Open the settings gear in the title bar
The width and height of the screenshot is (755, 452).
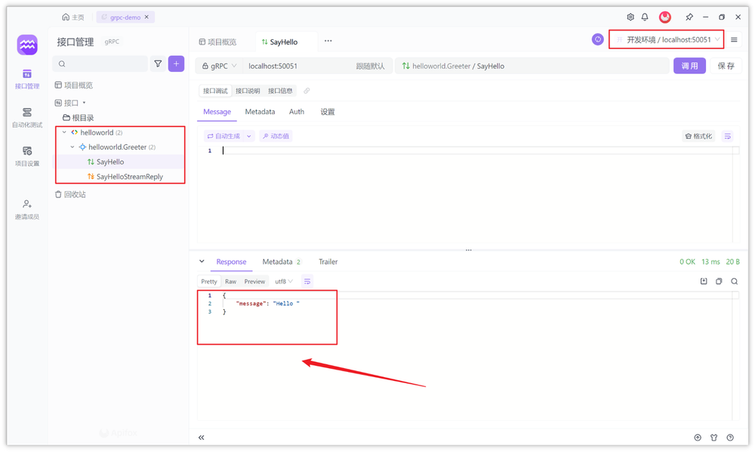pyautogui.click(x=630, y=16)
